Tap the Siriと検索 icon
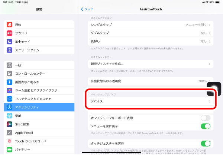 pyautogui.click(x=10, y=124)
